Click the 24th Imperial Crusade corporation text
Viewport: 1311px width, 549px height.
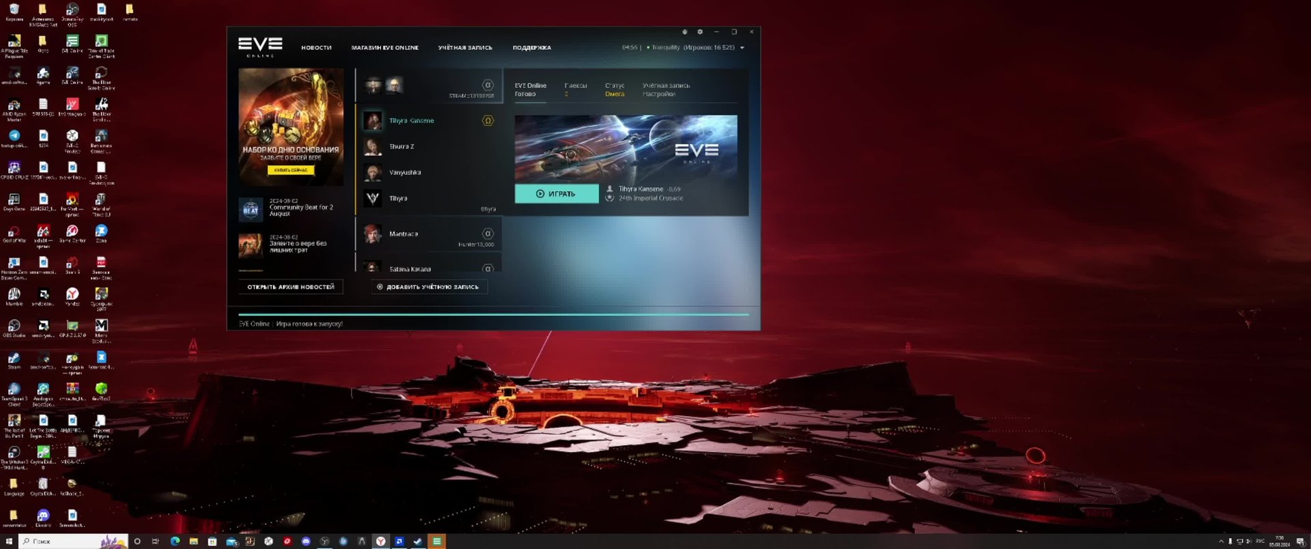pos(651,198)
